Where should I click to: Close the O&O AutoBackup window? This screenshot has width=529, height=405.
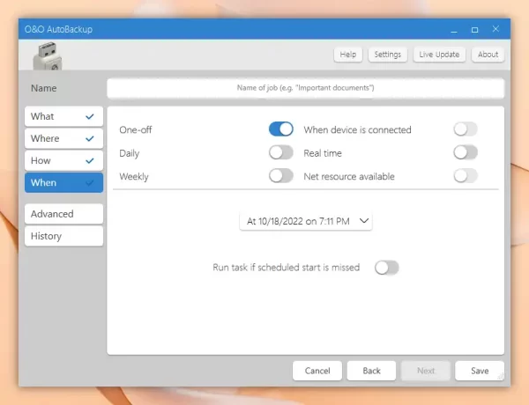click(495, 29)
